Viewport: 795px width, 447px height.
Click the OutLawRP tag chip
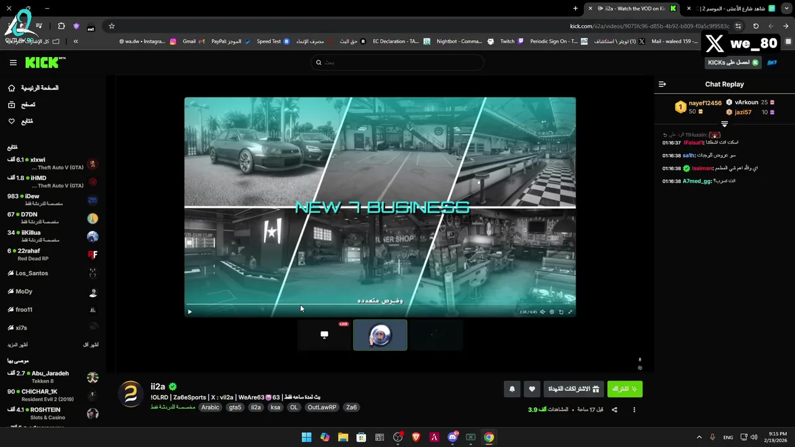click(x=322, y=408)
